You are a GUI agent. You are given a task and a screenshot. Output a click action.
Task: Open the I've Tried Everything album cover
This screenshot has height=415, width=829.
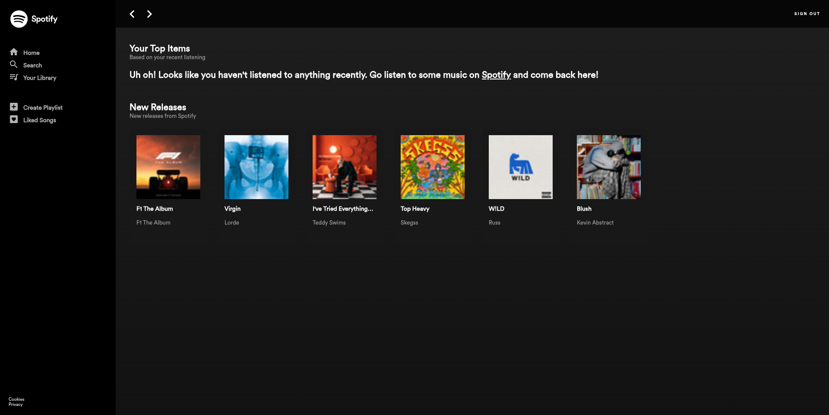[x=345, y=167]
